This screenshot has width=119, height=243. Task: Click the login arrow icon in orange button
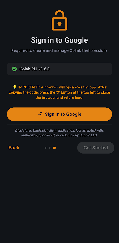click(x=40, y=114)
